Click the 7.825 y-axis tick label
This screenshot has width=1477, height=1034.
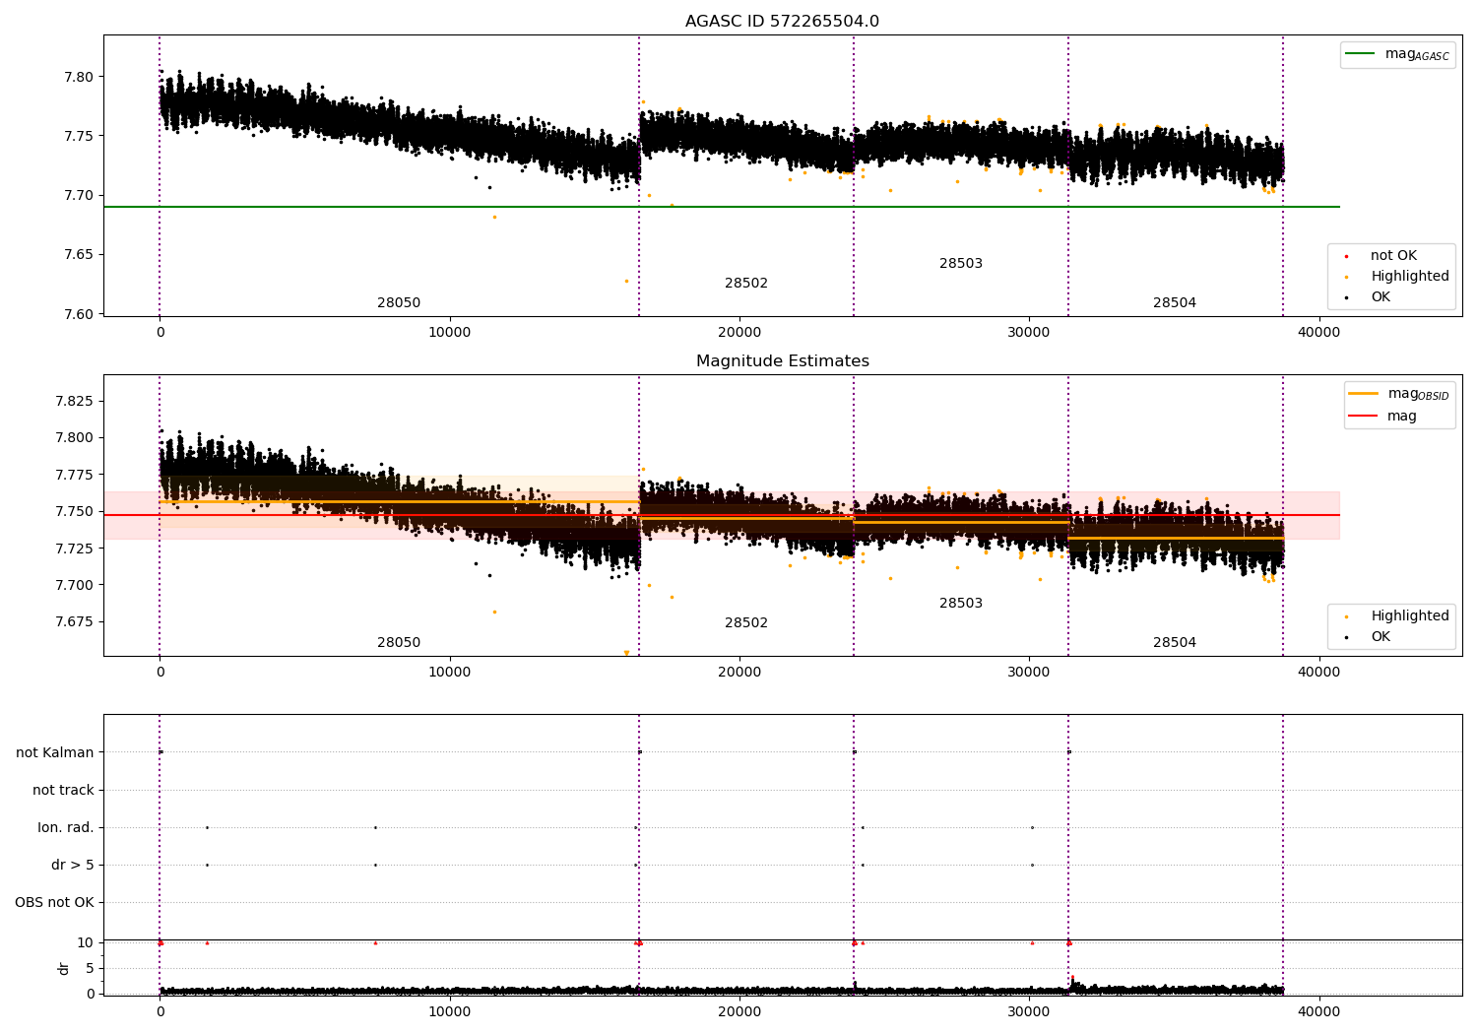[74, 401]
